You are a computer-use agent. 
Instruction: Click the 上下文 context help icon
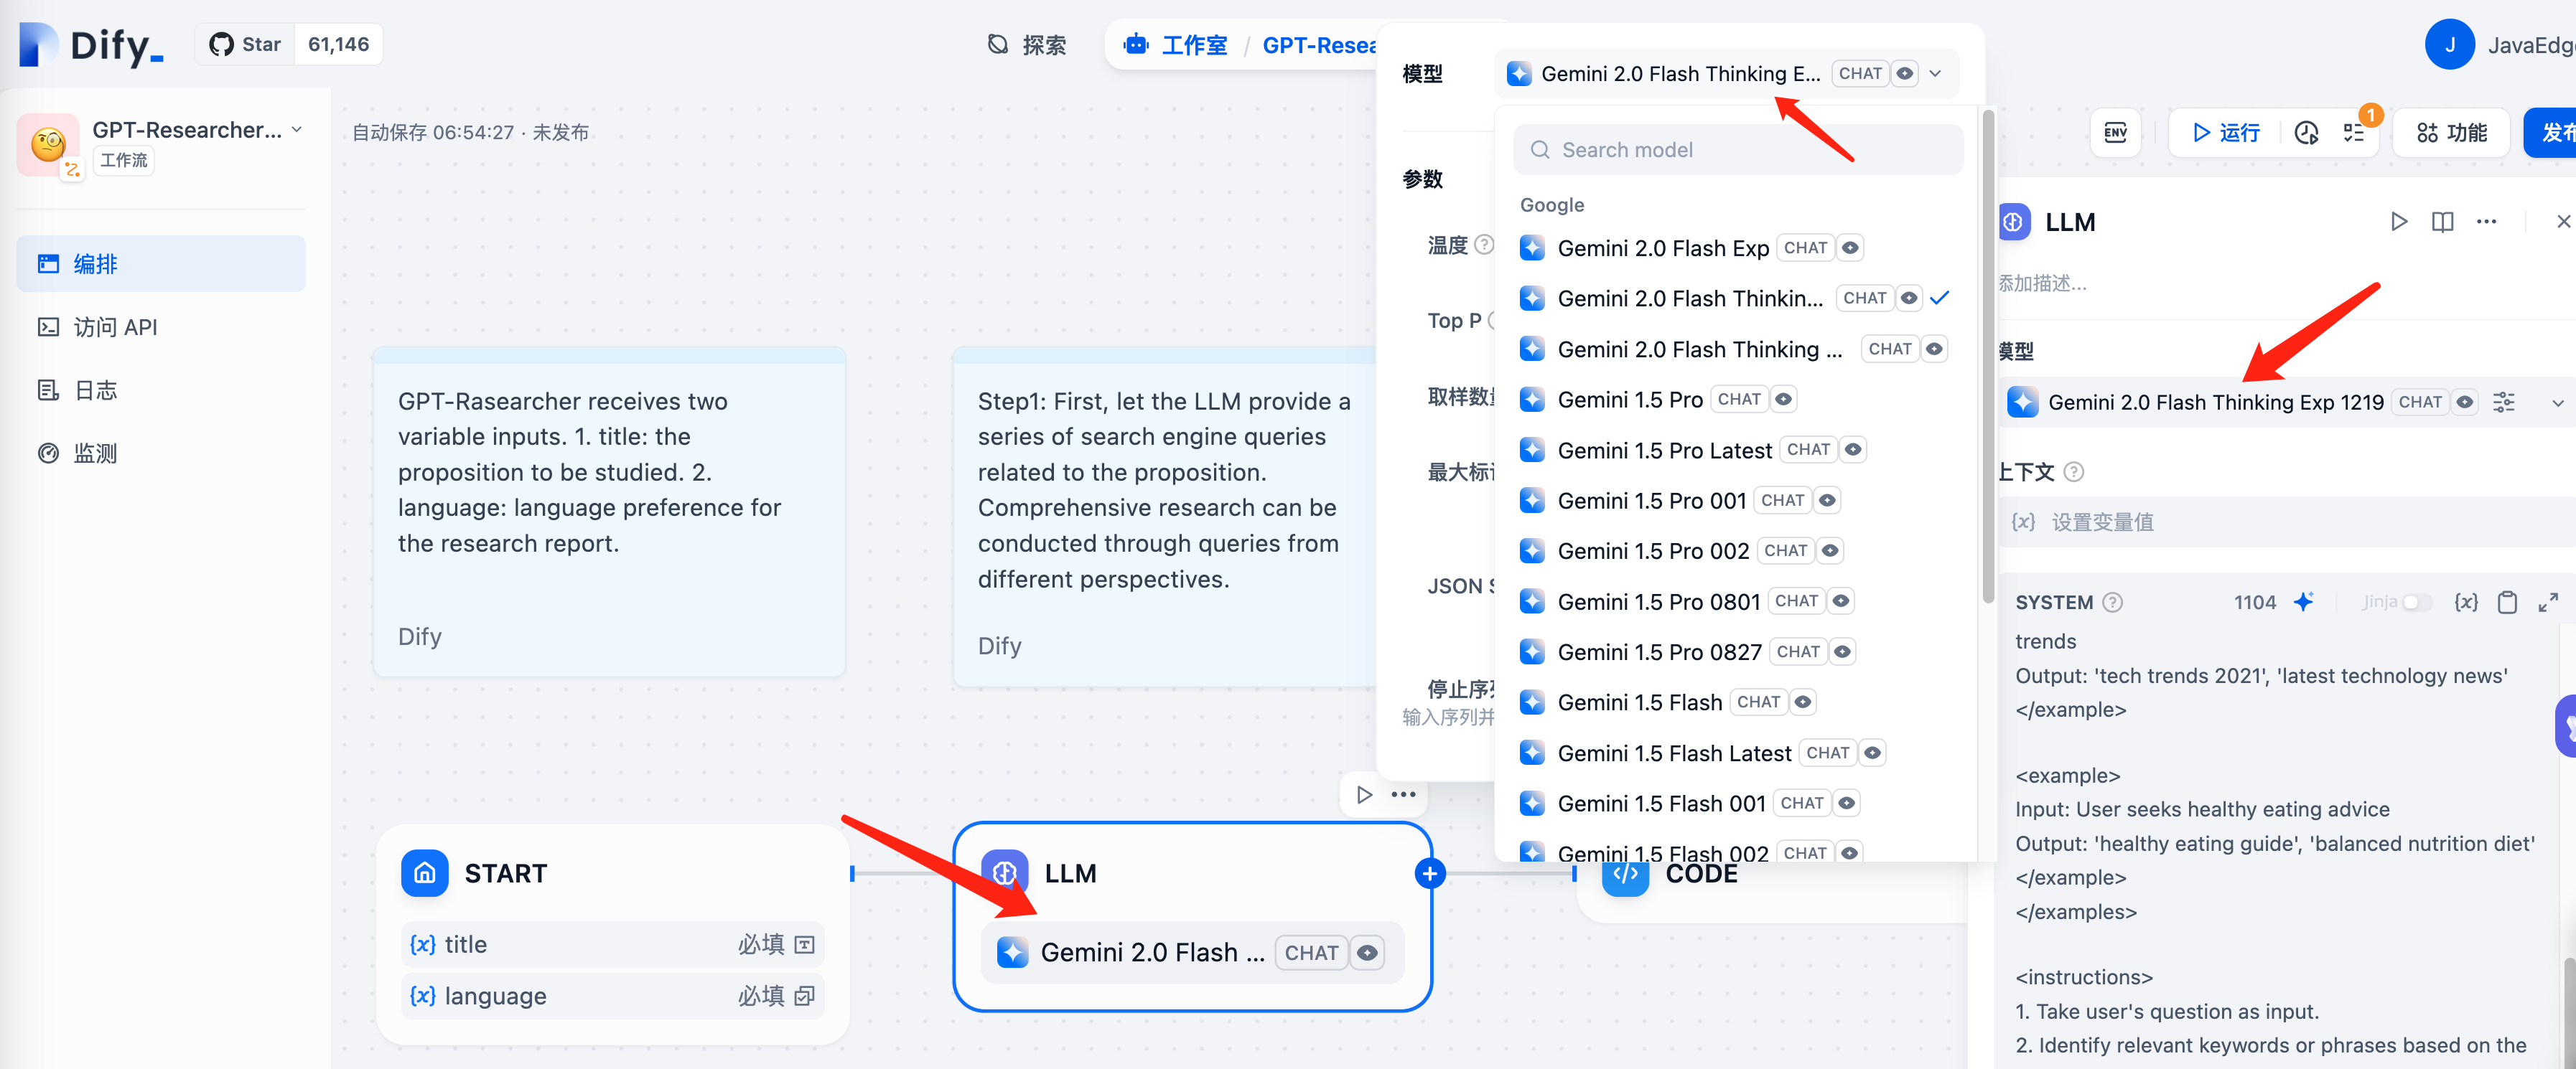pos(2074,471)
